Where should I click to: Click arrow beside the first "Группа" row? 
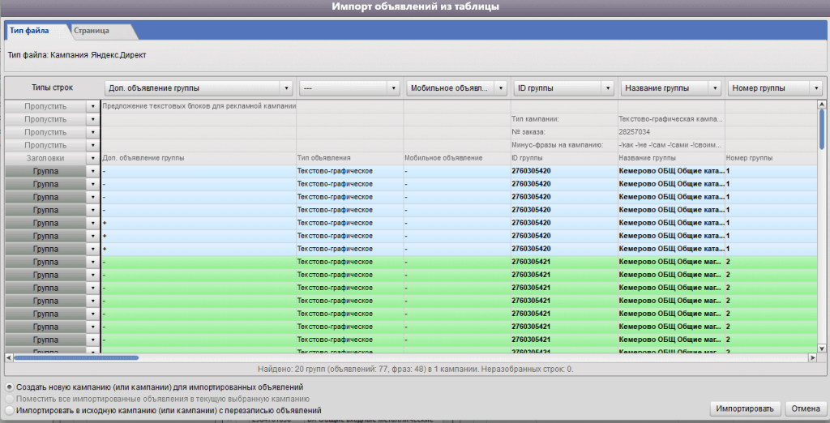(92, 172)
